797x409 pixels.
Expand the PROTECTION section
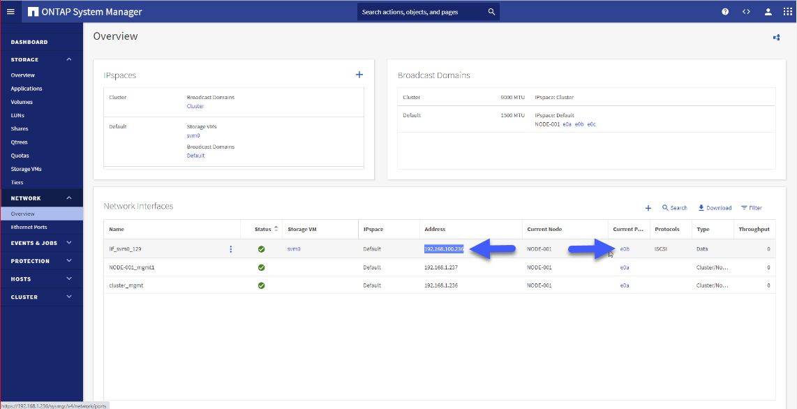tap(69, 260)
